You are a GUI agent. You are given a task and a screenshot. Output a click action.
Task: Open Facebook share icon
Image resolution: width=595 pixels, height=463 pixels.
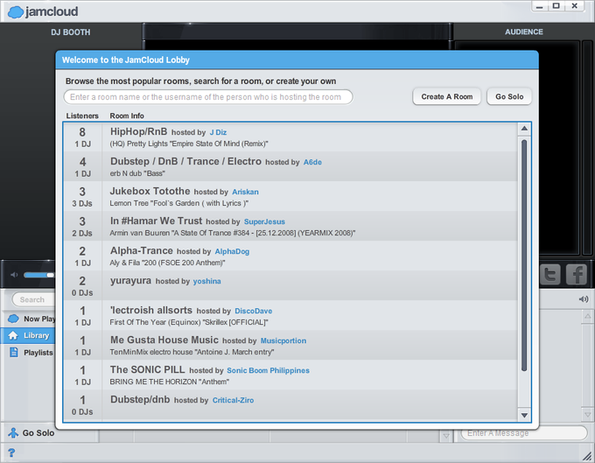coord(577,274)
